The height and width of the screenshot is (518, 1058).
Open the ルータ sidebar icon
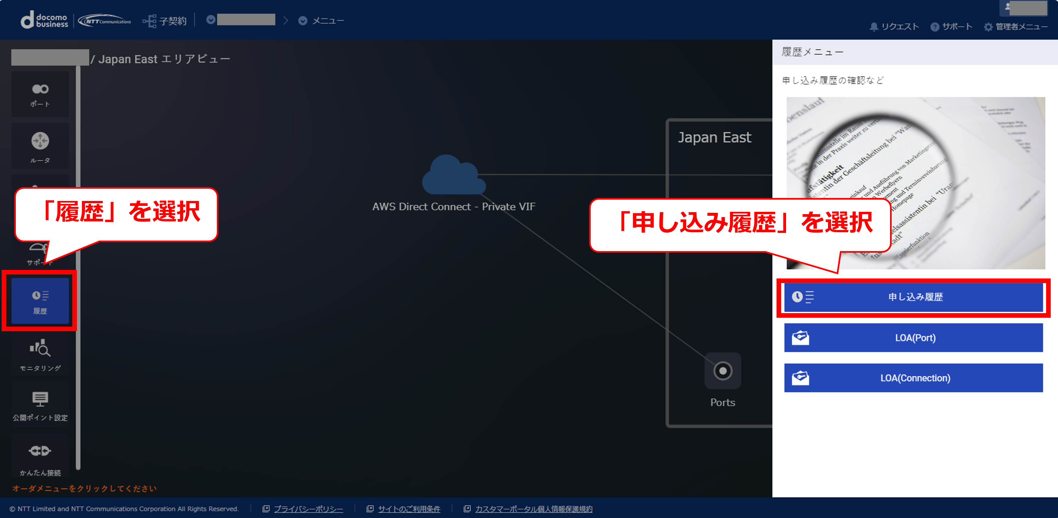coord(40,146)
